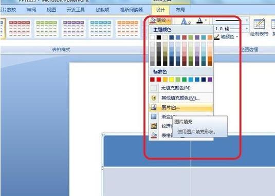Pick the darkest orange shade in theme colors

[210, 64]
